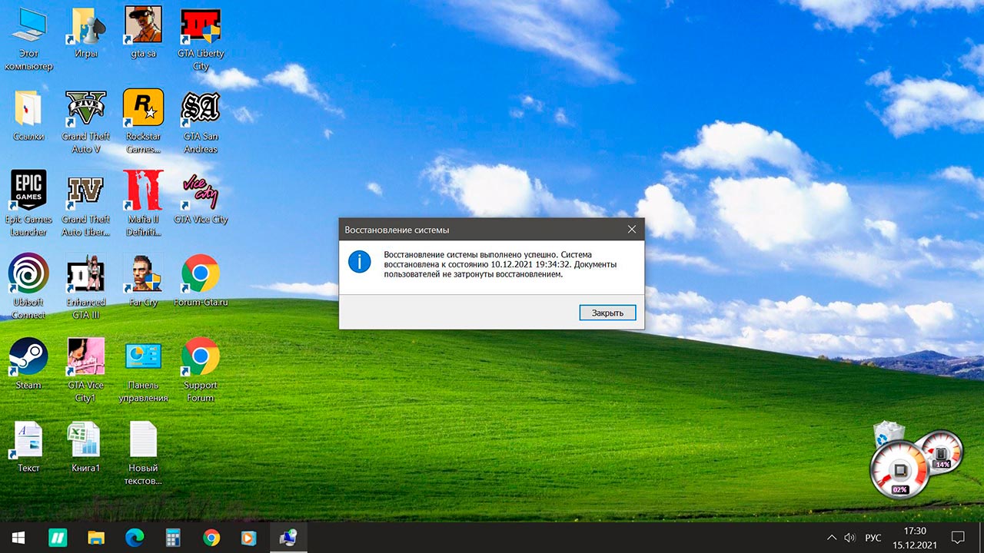The image size is (984, 553).
Task: Open the green slashes app on taskbar
Action: (58, 537)
